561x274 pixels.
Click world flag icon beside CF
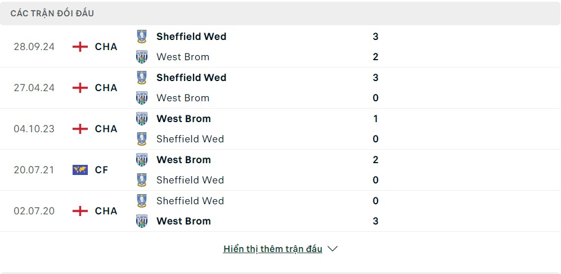tap(80, 170)
